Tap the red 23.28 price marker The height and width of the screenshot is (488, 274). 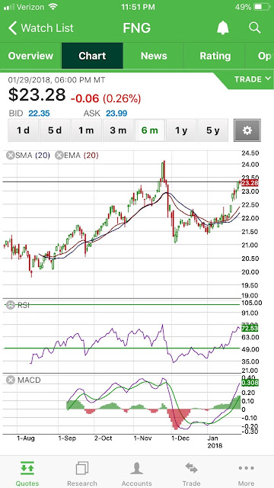250,183
